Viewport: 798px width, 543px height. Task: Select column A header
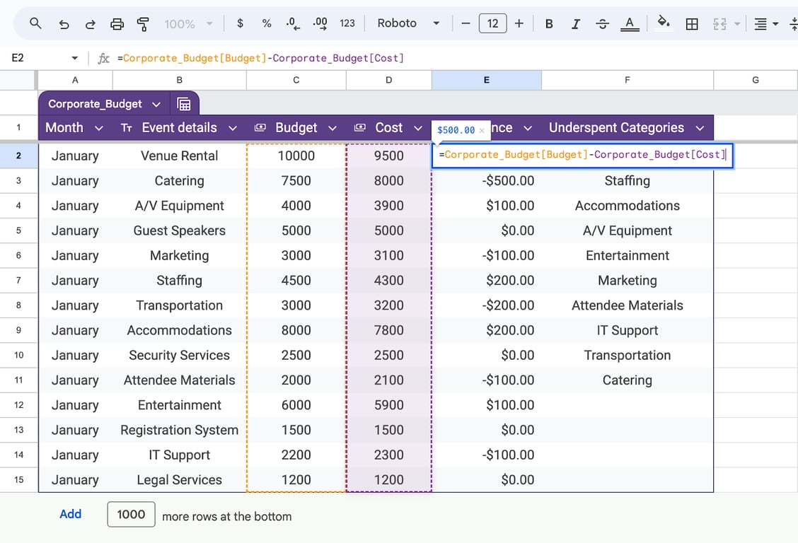pyautogui.click(x=75, y=80)
